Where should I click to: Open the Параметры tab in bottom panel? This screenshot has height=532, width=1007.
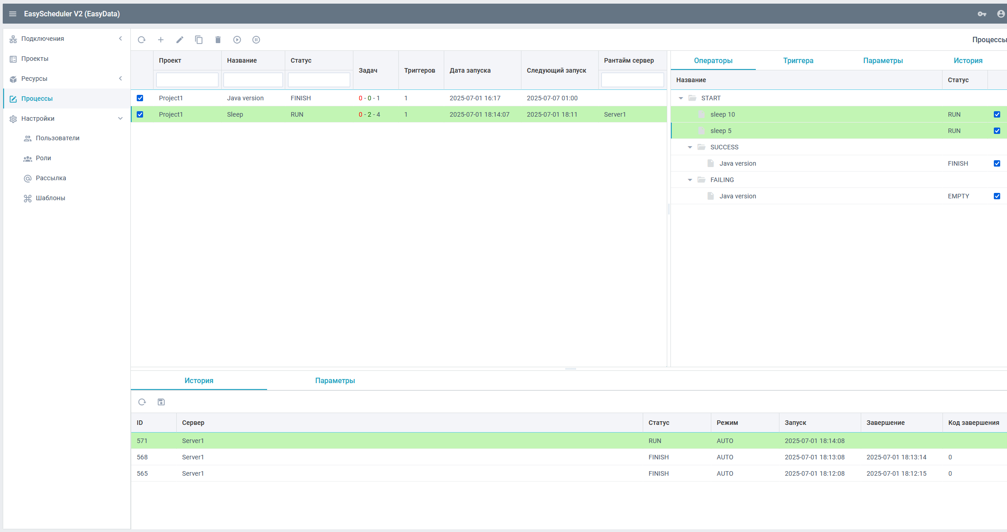335,380
